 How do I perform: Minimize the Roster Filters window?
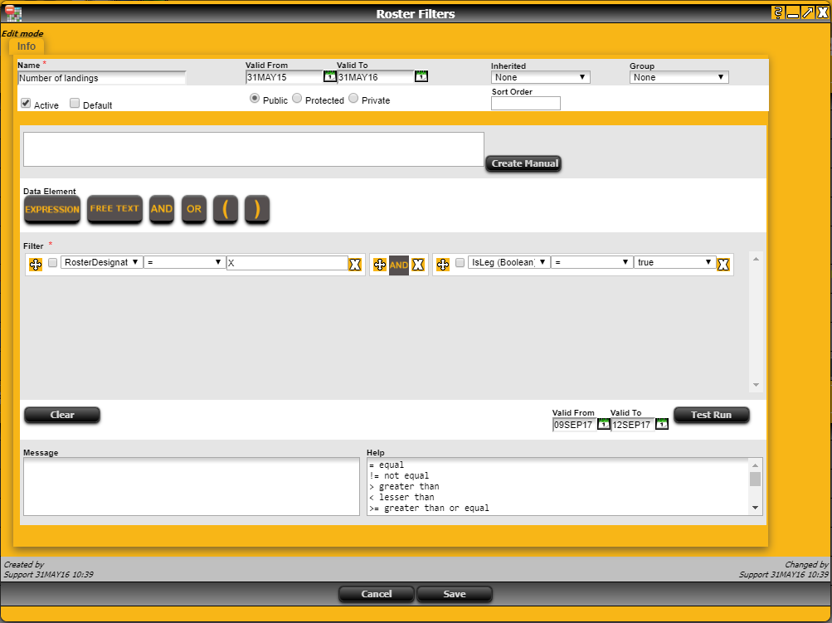click(x=793, y=12)
